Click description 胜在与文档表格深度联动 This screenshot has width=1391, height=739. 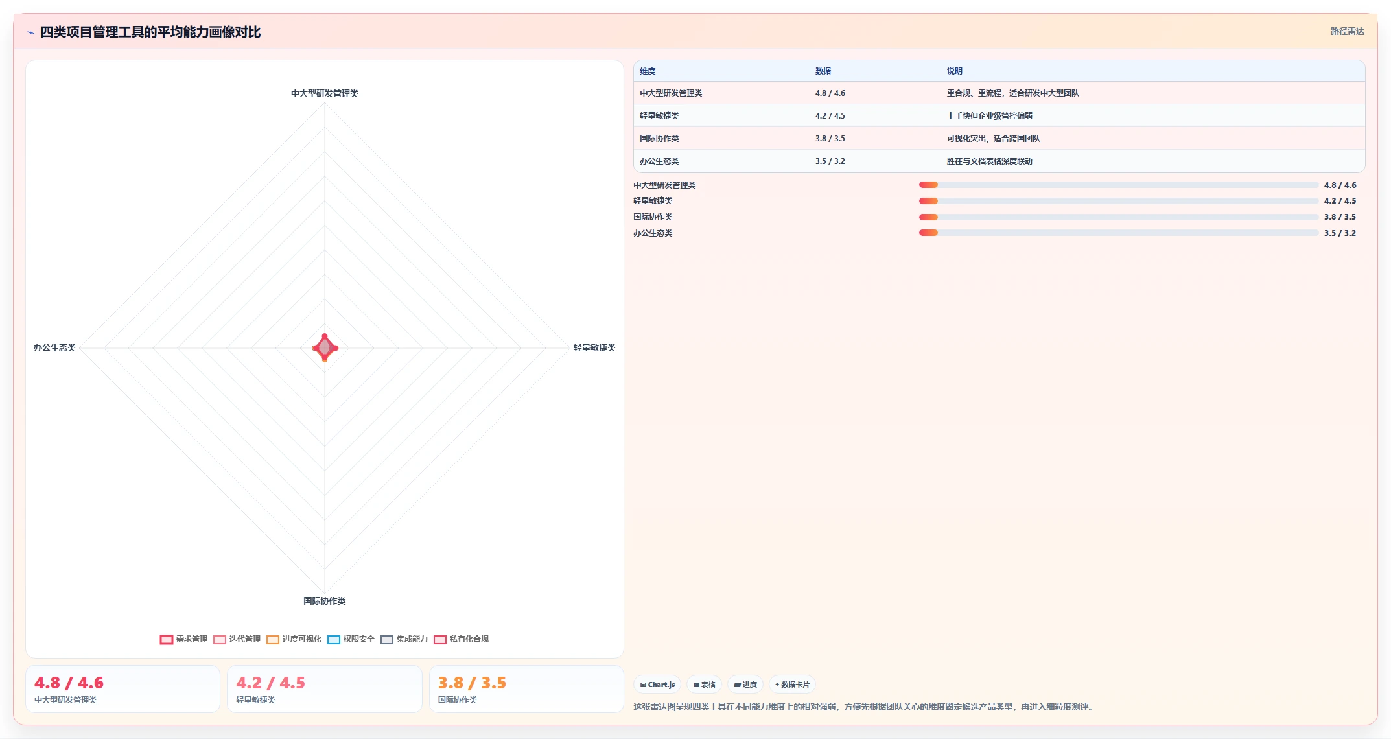989,161
